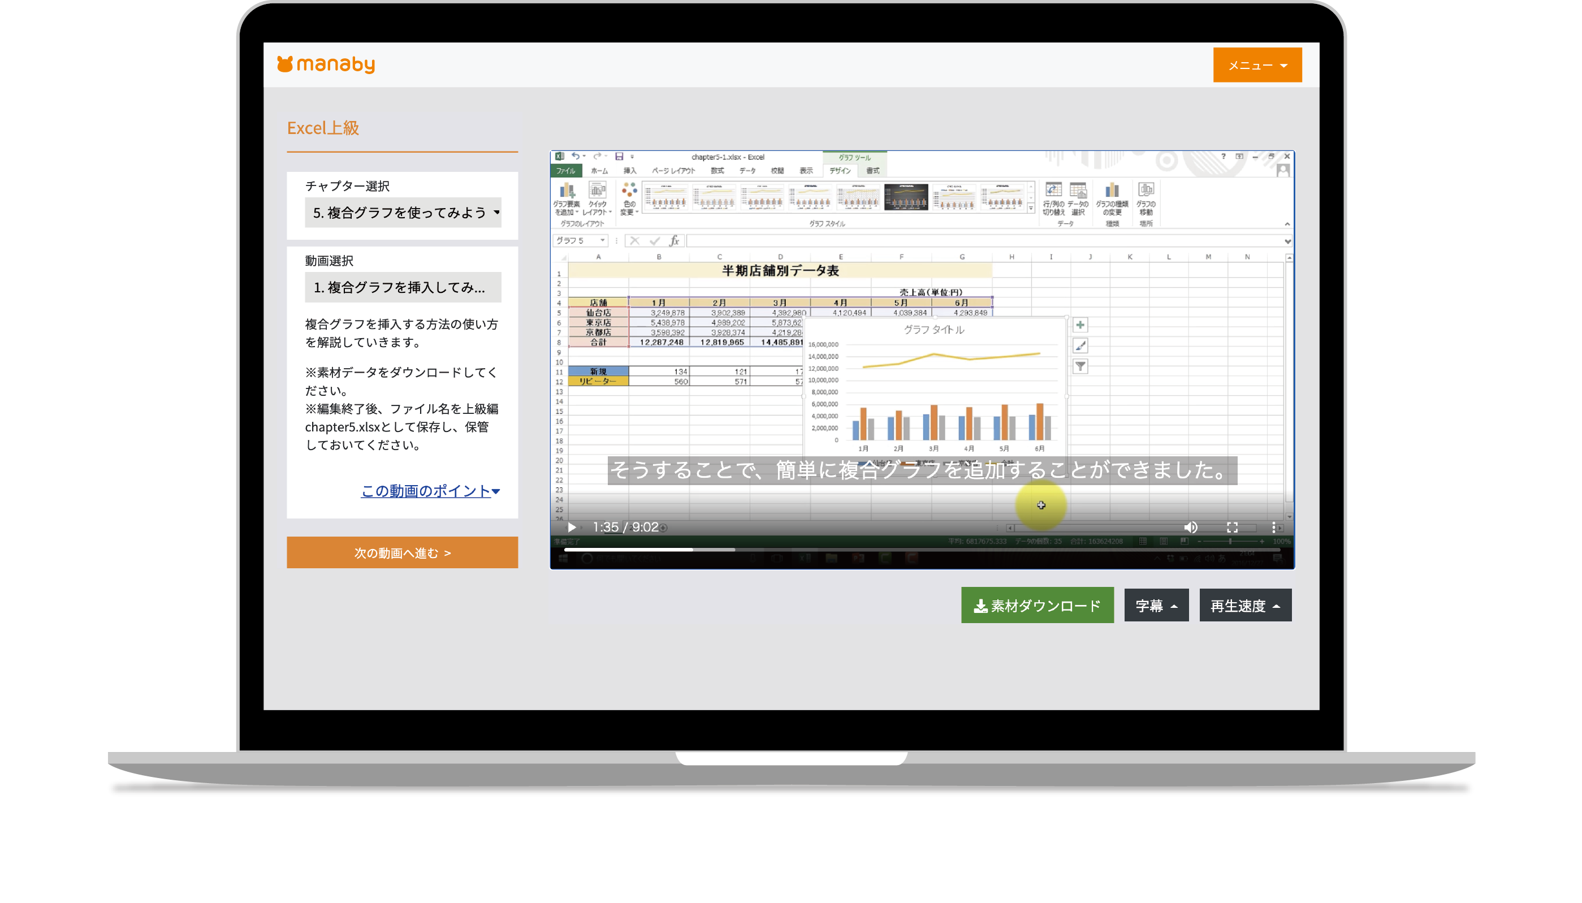Click the chart filter funnel icon
Viewport: 1582px width, 903px height.
[x=1080, y=366]
